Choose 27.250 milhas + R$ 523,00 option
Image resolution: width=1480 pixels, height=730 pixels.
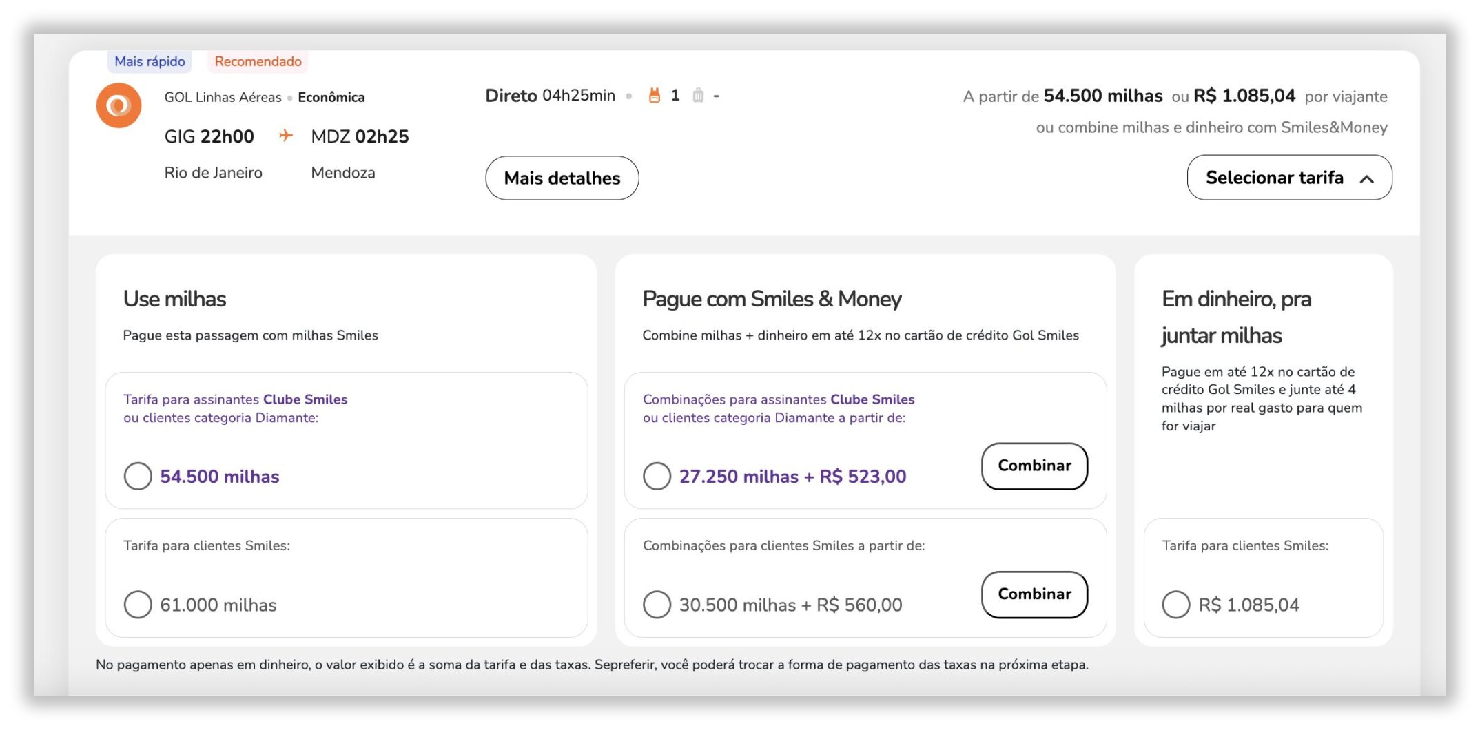(657, 476)
